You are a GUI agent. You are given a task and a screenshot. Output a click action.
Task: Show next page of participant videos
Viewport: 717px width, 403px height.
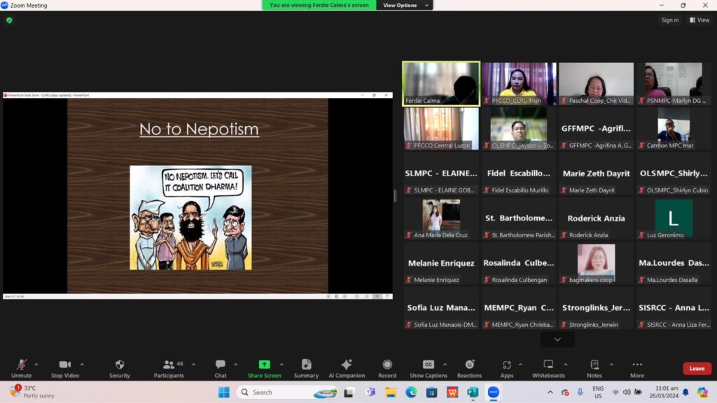(557, 339)
